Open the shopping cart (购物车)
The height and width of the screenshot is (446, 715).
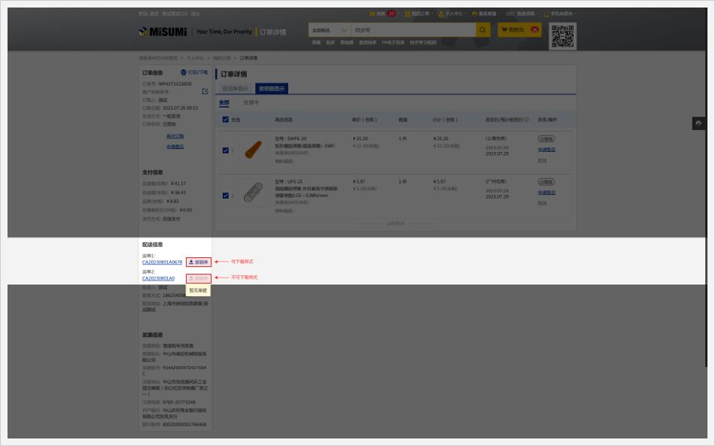tap(519, 30)
